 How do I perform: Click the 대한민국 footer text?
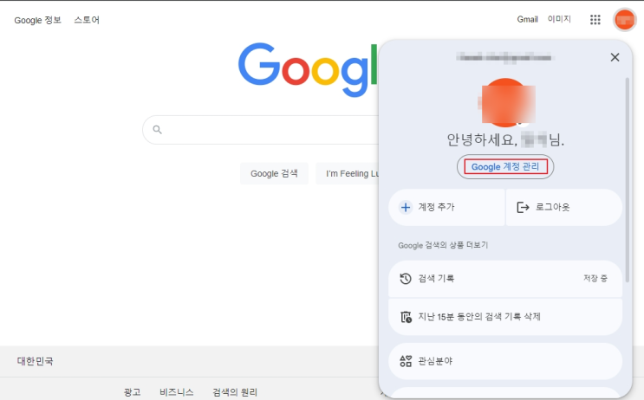coord(35,361)
